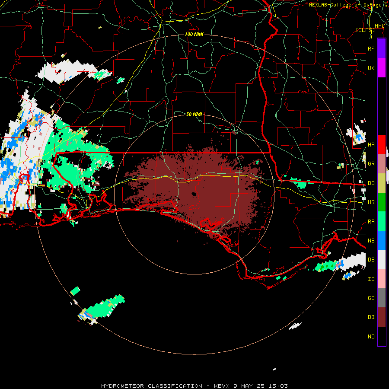The width and height of the screenshot is (389, 389).
Task: Click the 50 NMI range ring label
Action: [194, 114]
